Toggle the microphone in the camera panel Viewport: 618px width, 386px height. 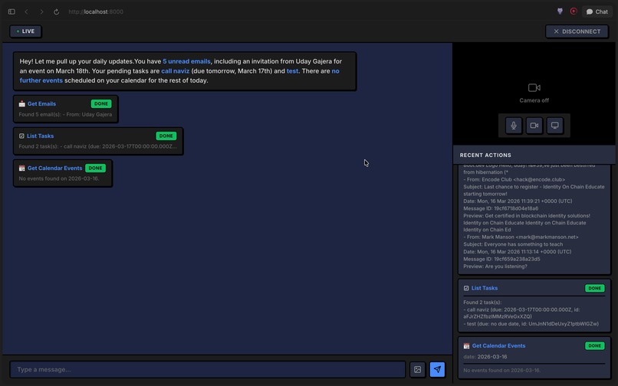pyautogui.click(x=514, y=126)
